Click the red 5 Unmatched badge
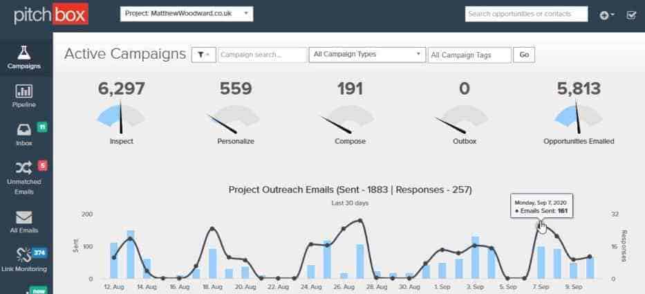The height and width of the screenshot is (294, 645). pyautogui.click(x=42, y=165)
